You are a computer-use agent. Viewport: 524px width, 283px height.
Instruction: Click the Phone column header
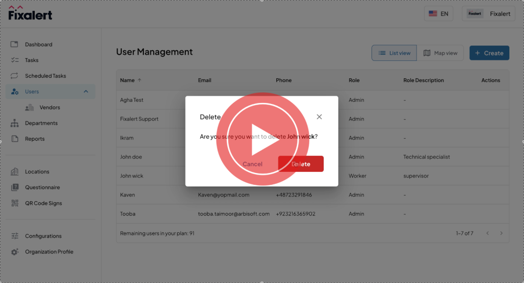pos(283,80)
